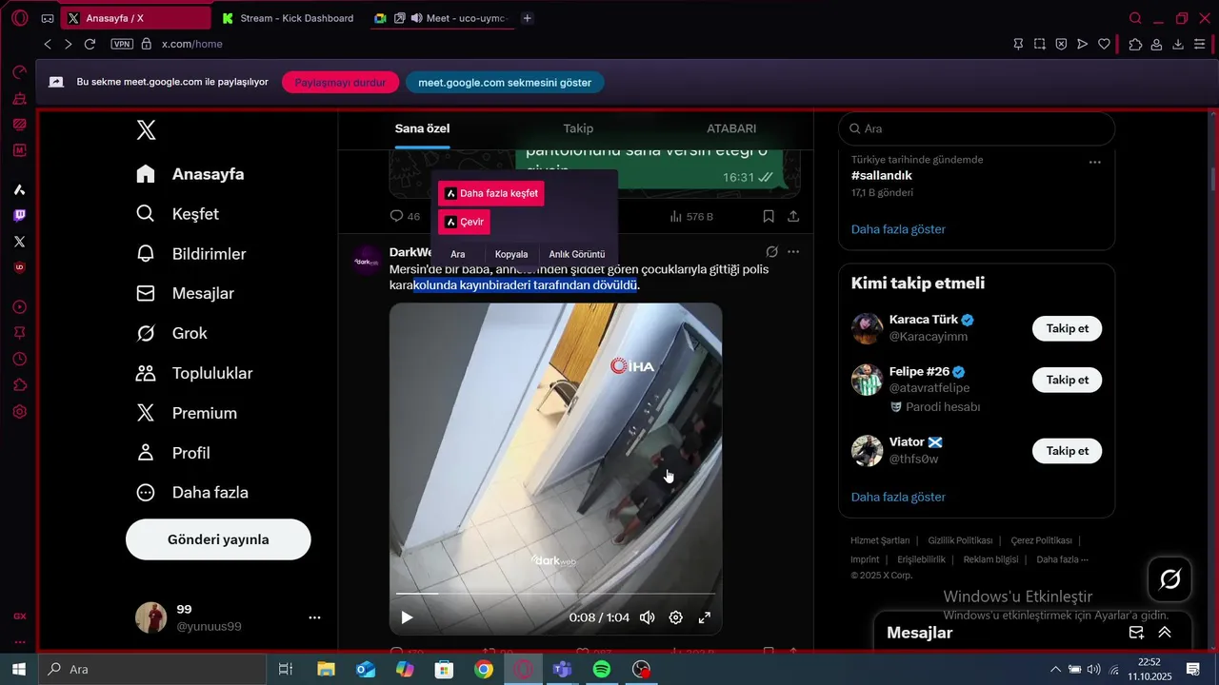1219x685 pixels.
Task: Open Twitch in Opera sidebar
Action: click(x=19, y=216)
